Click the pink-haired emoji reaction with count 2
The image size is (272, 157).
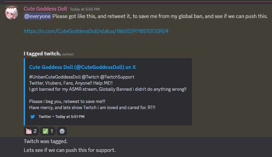click(x=32, y=131)
